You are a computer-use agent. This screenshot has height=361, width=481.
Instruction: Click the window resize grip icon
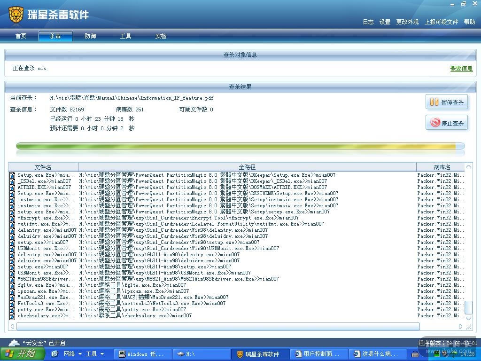(469, 327)
